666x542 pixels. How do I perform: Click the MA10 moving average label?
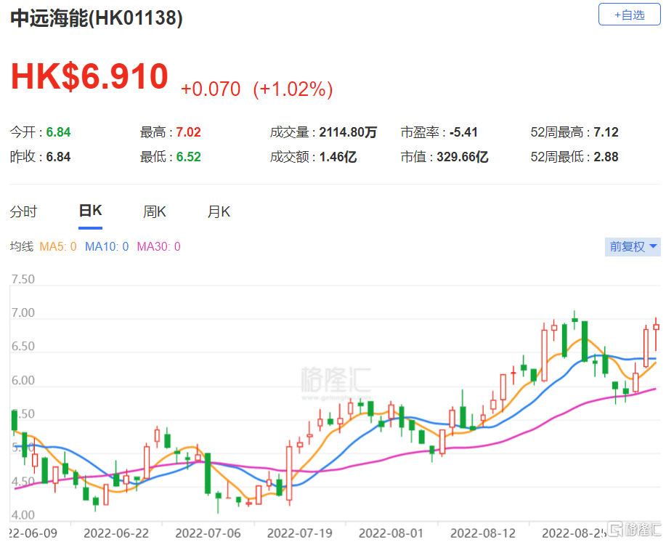(107, 246)
